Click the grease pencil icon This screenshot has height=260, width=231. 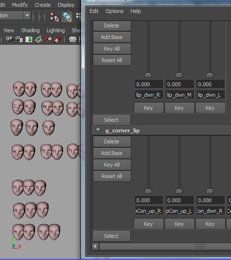(57, 39)
